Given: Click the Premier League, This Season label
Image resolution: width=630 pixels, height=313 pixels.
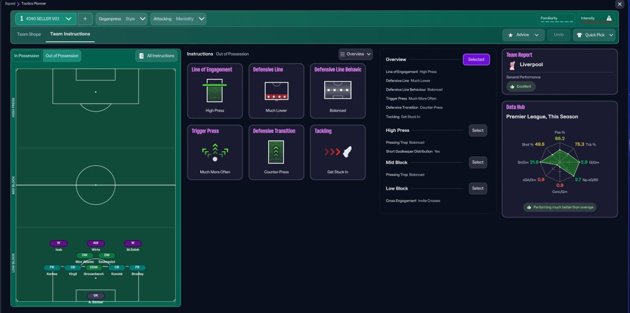Looking at the screenshot, I should [x=542, y=117].
